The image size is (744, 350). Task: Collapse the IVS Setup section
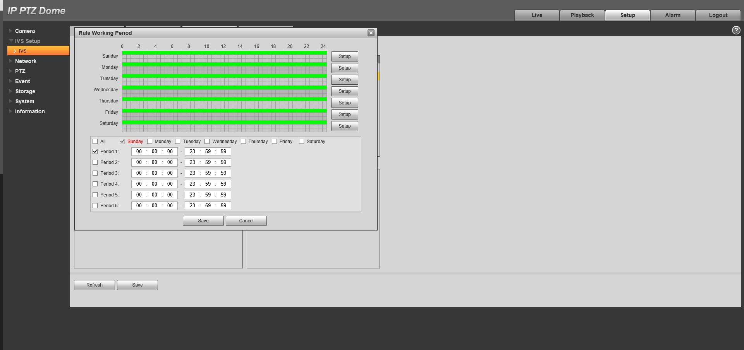[x=27, y=41]
